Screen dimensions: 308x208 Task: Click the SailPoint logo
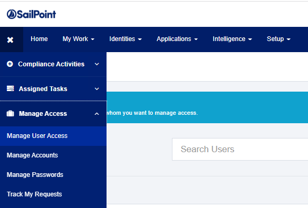[x=32, y=14]
